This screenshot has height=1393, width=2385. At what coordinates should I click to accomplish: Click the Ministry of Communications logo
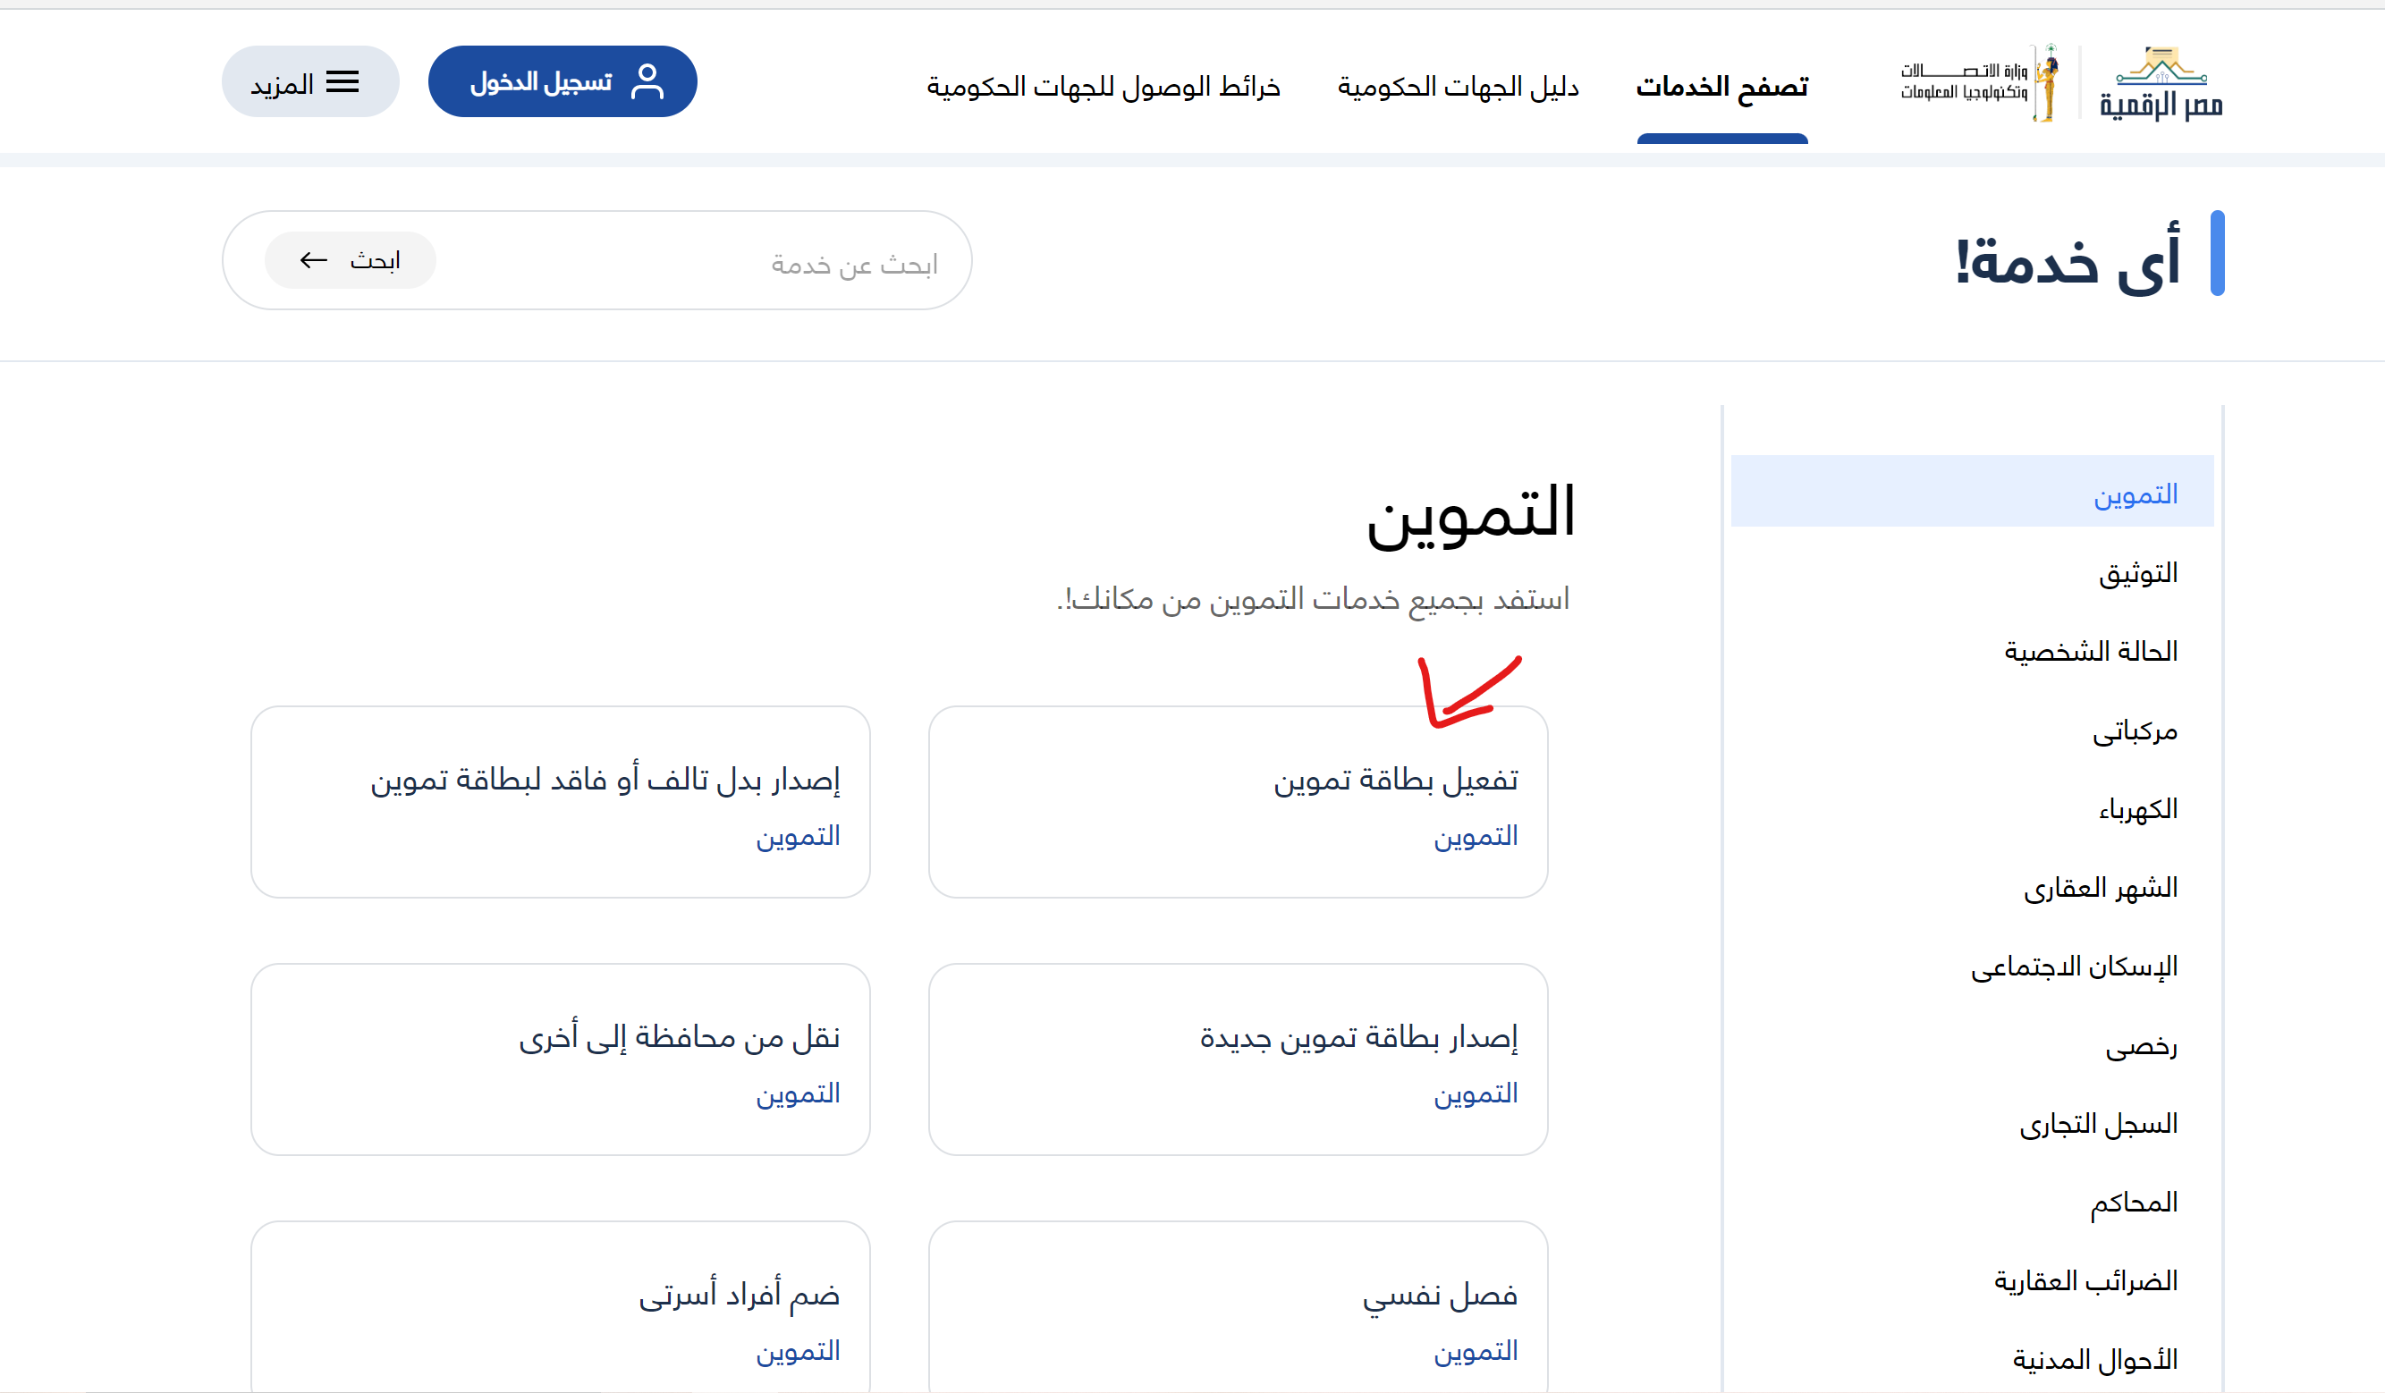click(1979, 82)
